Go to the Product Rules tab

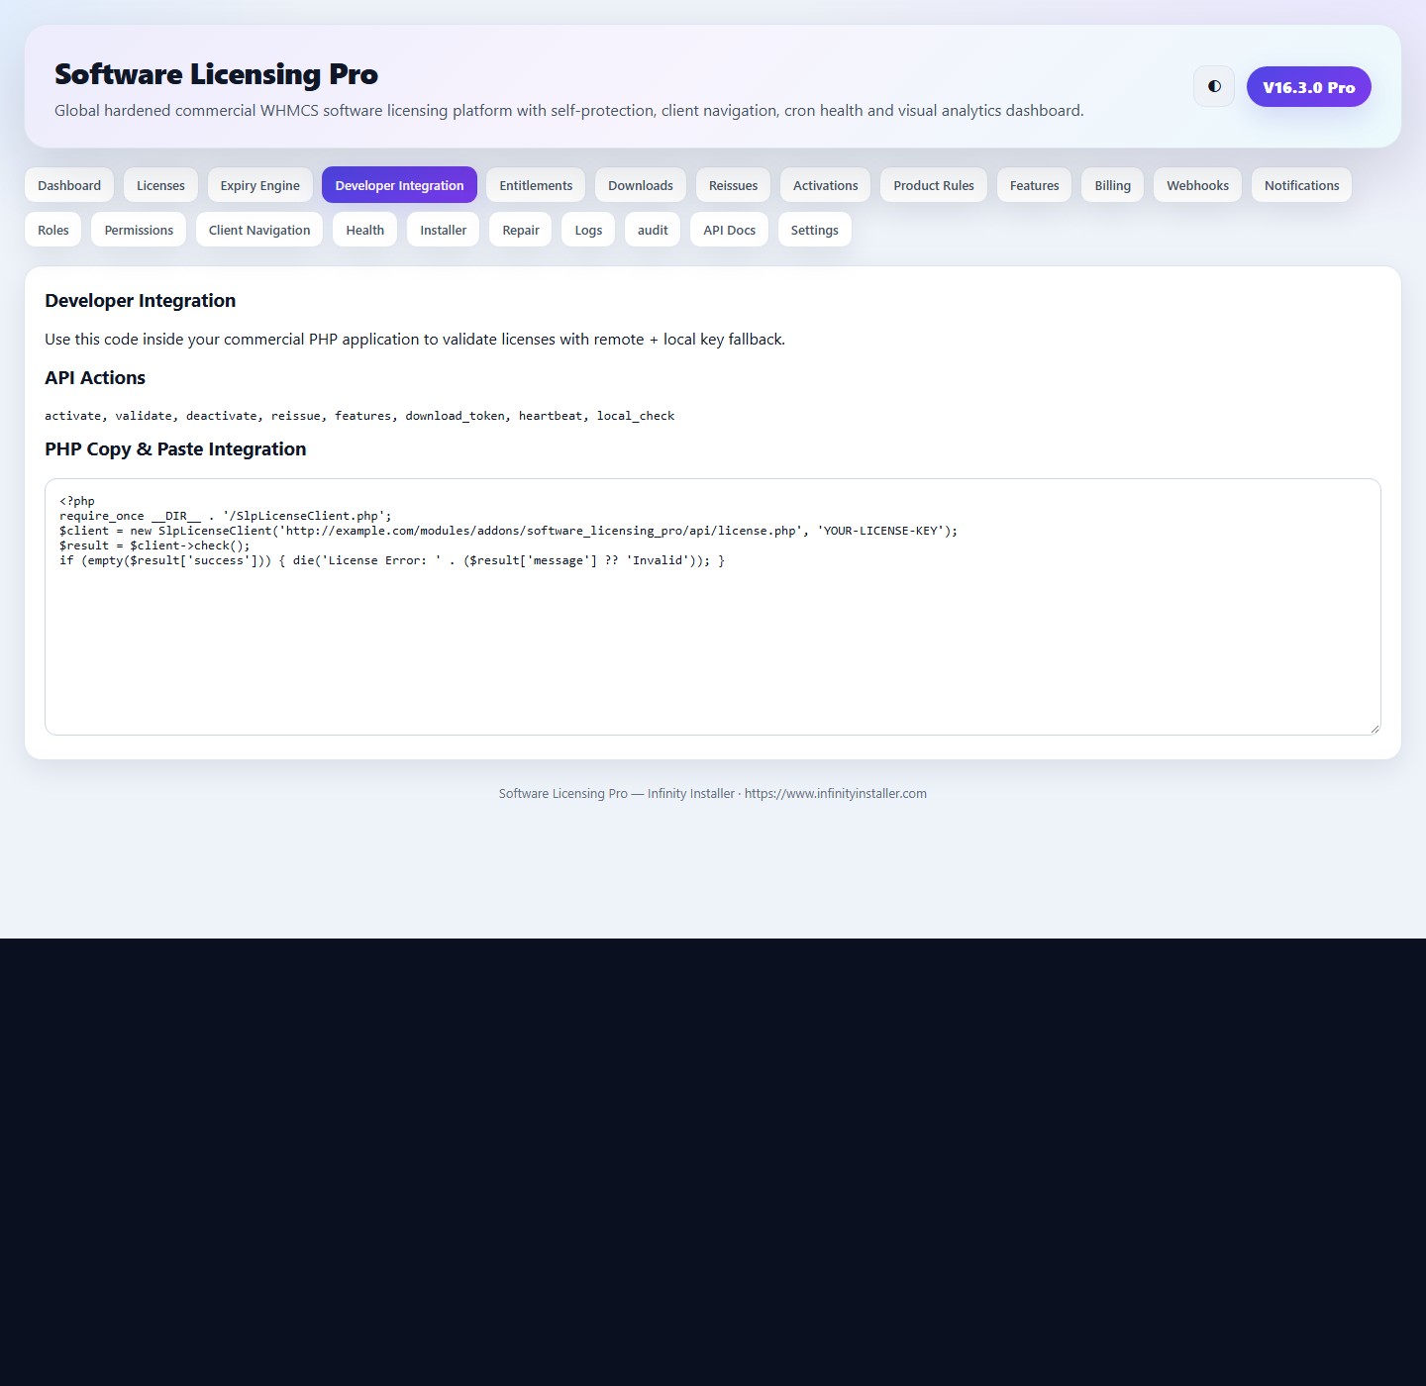point(934,185)
